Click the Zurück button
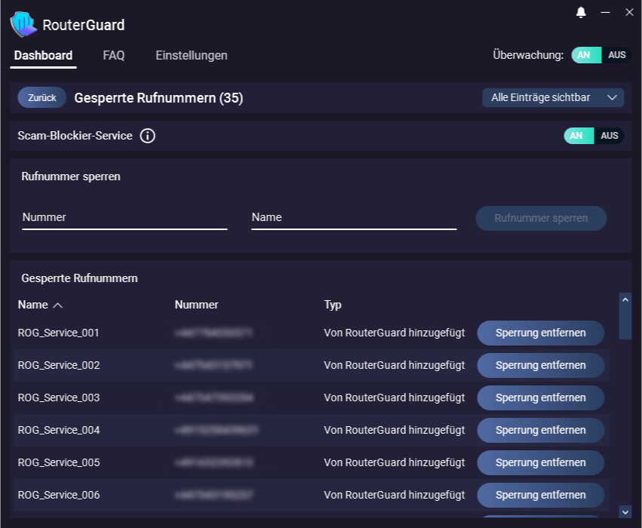 tap(41, 97)
